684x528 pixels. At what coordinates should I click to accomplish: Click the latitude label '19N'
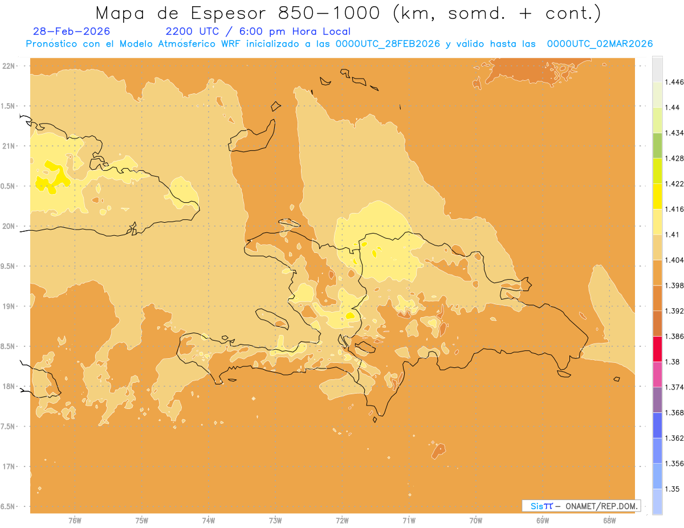point(9,306)
